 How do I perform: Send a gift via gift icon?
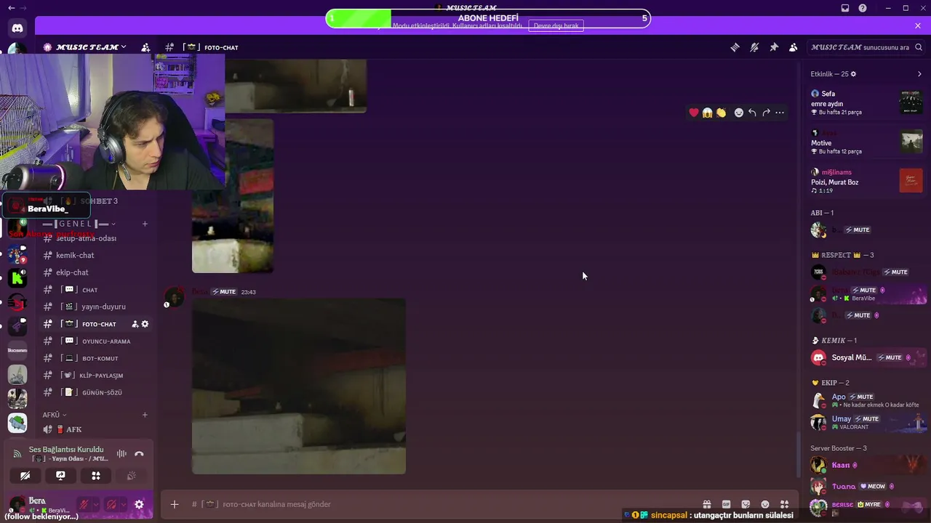(x=706, y=504)
